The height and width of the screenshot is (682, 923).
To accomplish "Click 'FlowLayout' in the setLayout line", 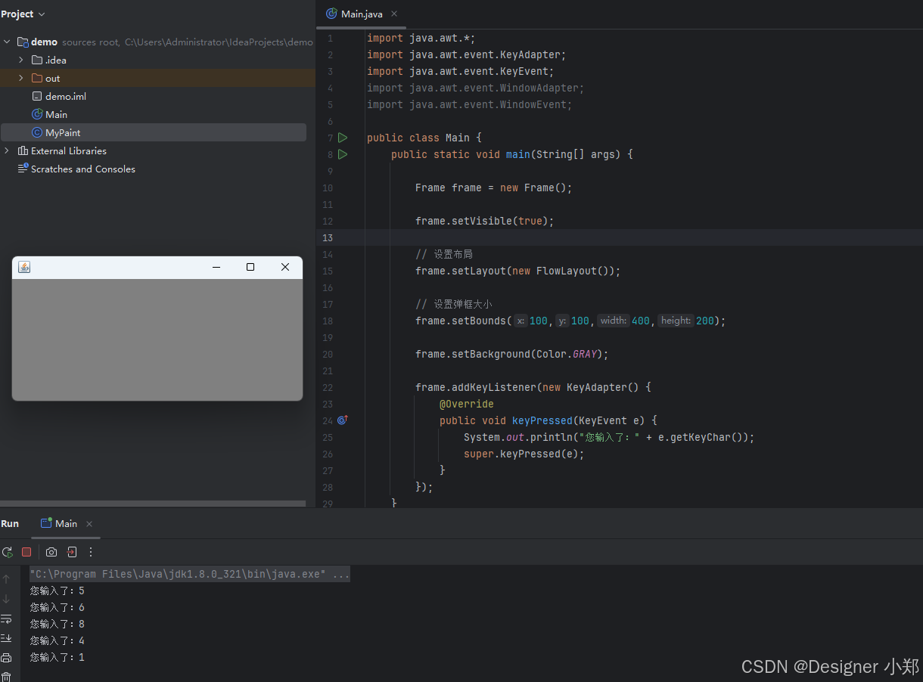I will [567, 271].
